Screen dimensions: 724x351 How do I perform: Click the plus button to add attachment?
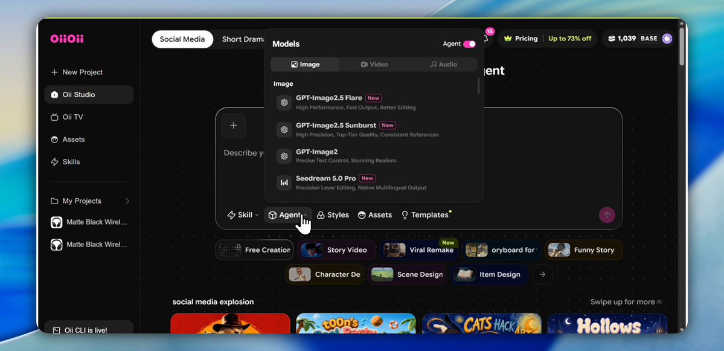tap(233, 126)
